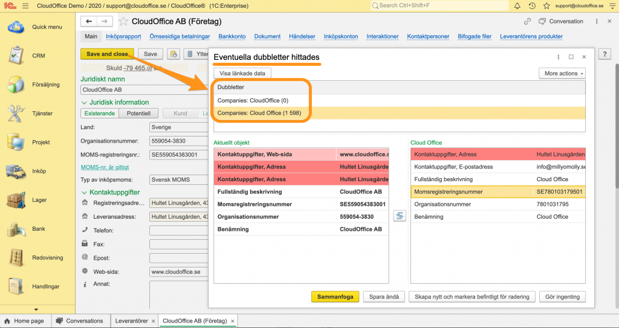This screenshot has width=619, height=328.
Task: Go forward with the right arrow button
Action: point(105,21)
